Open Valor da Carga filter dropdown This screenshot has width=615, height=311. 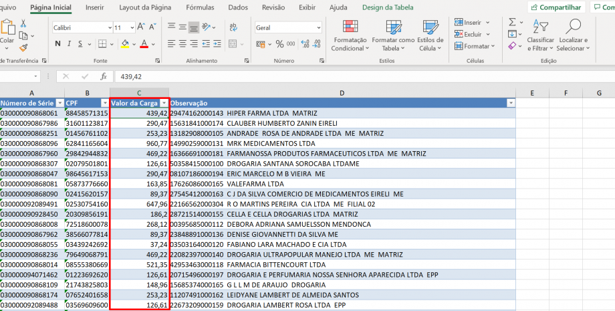coord(163,103)
